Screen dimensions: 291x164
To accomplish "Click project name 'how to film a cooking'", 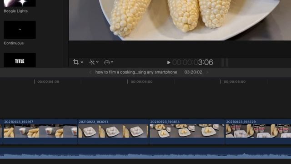I will coord(136,72).
